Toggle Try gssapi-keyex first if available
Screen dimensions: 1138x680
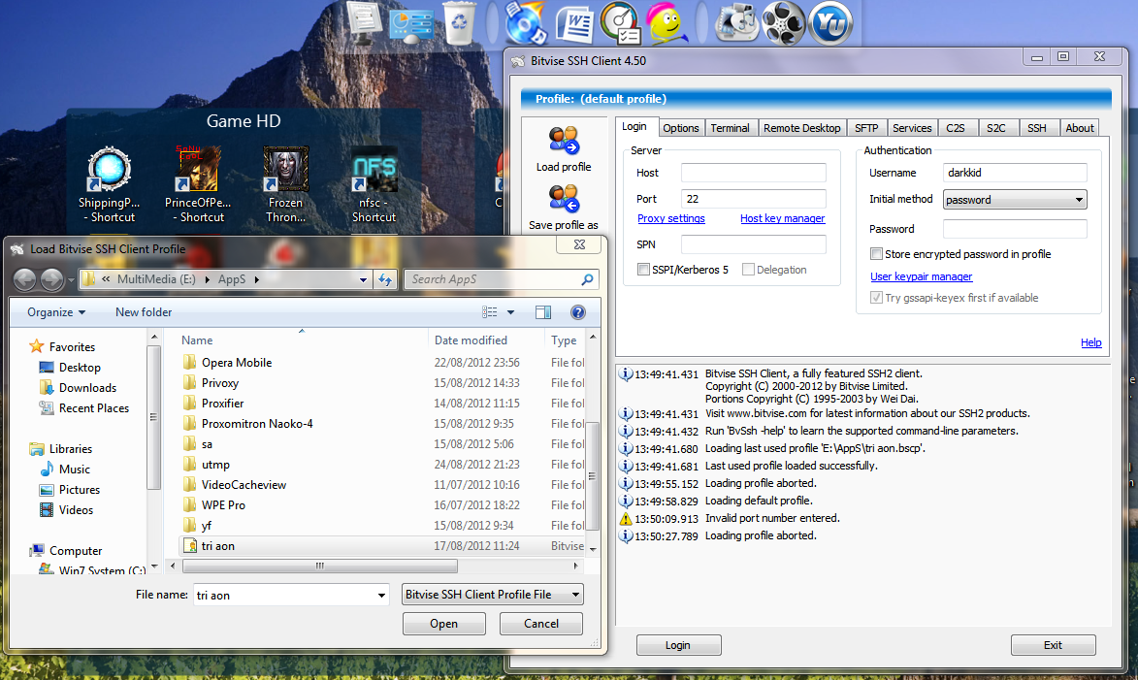click(877, 298)
